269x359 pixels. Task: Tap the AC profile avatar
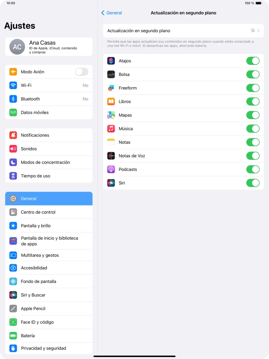[x=17, y=47]
